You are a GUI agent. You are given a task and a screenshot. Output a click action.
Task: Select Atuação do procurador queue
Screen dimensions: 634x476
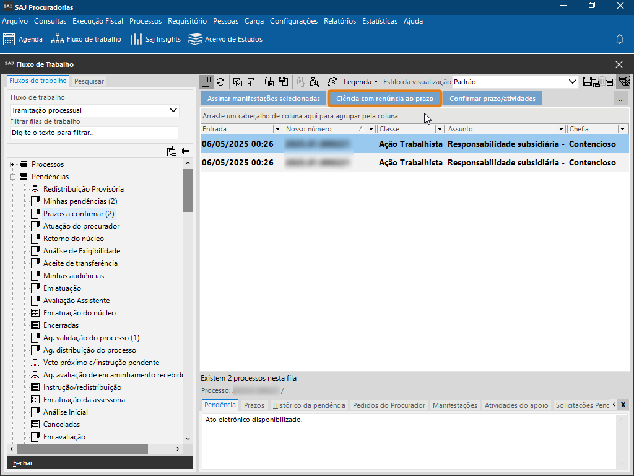[x=81, y=226]
